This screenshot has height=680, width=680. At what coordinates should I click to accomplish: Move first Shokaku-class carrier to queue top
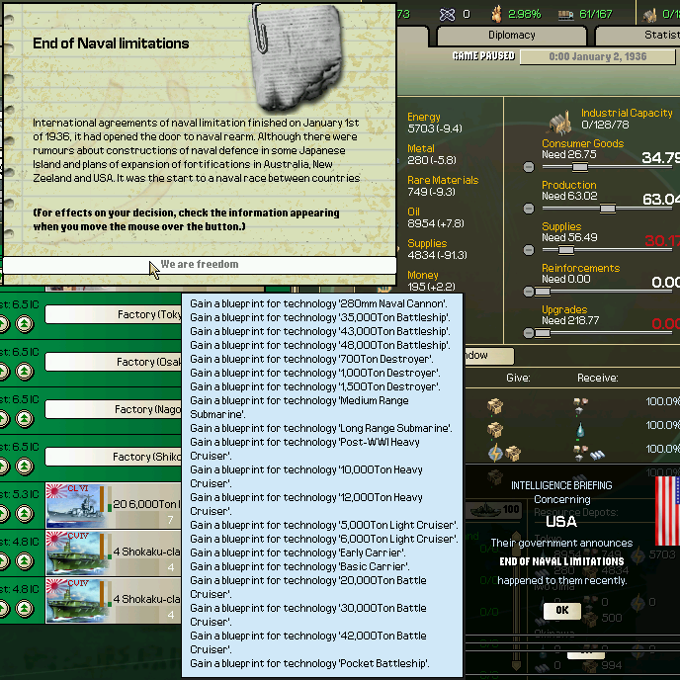point(25,561)
